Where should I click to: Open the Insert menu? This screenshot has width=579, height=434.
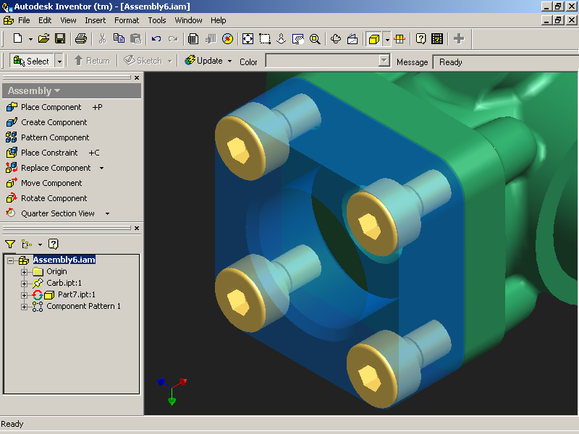pyautogui.click(x=95, y=20)
